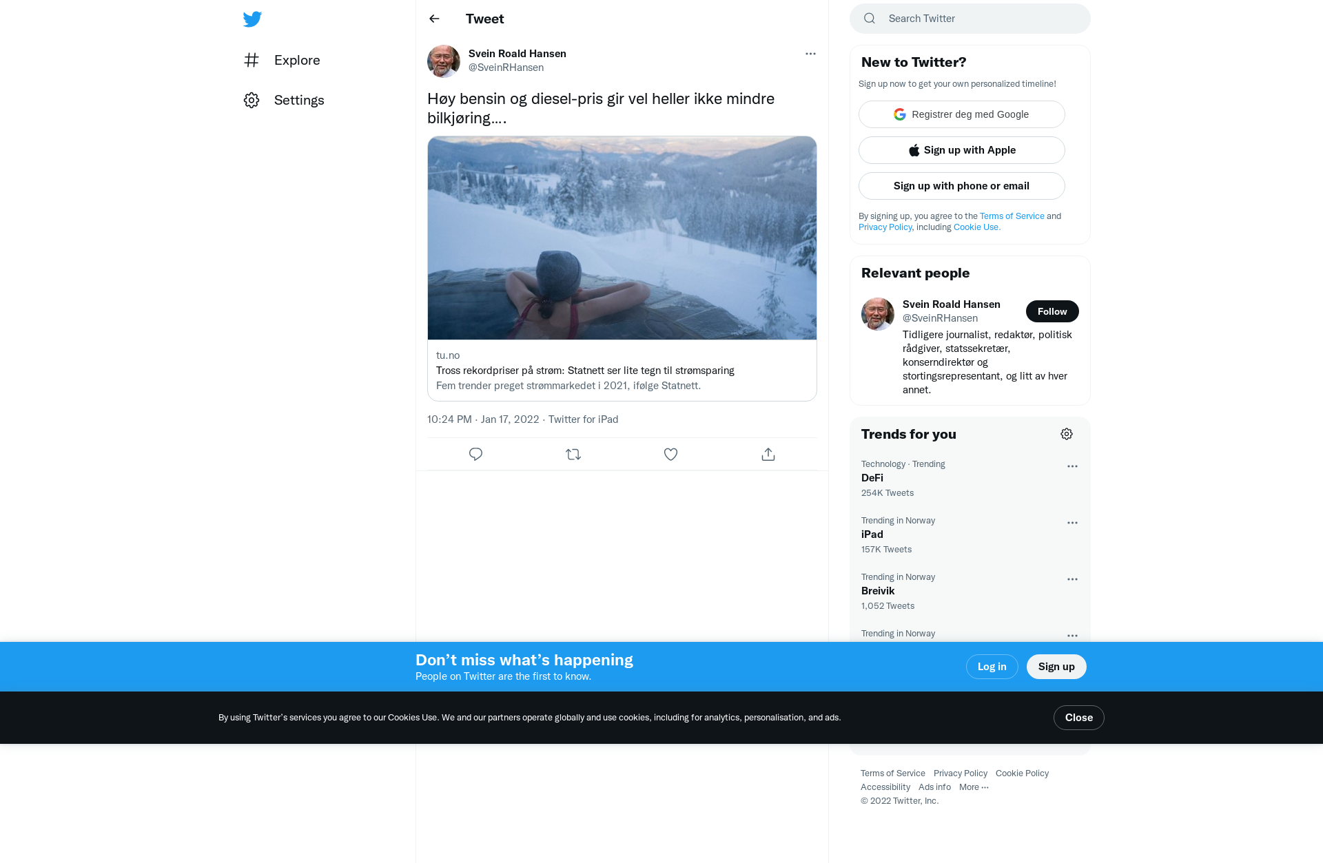Like the tweet with the heart icon

pyautogui.click(x=670, y=454)
